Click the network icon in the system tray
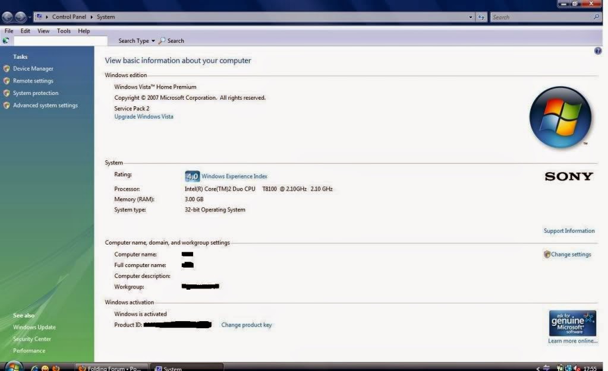Screen dimensions: 608x371 pos(568,367)
